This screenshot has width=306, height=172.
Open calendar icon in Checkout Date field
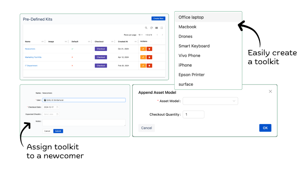pos(57,107)
